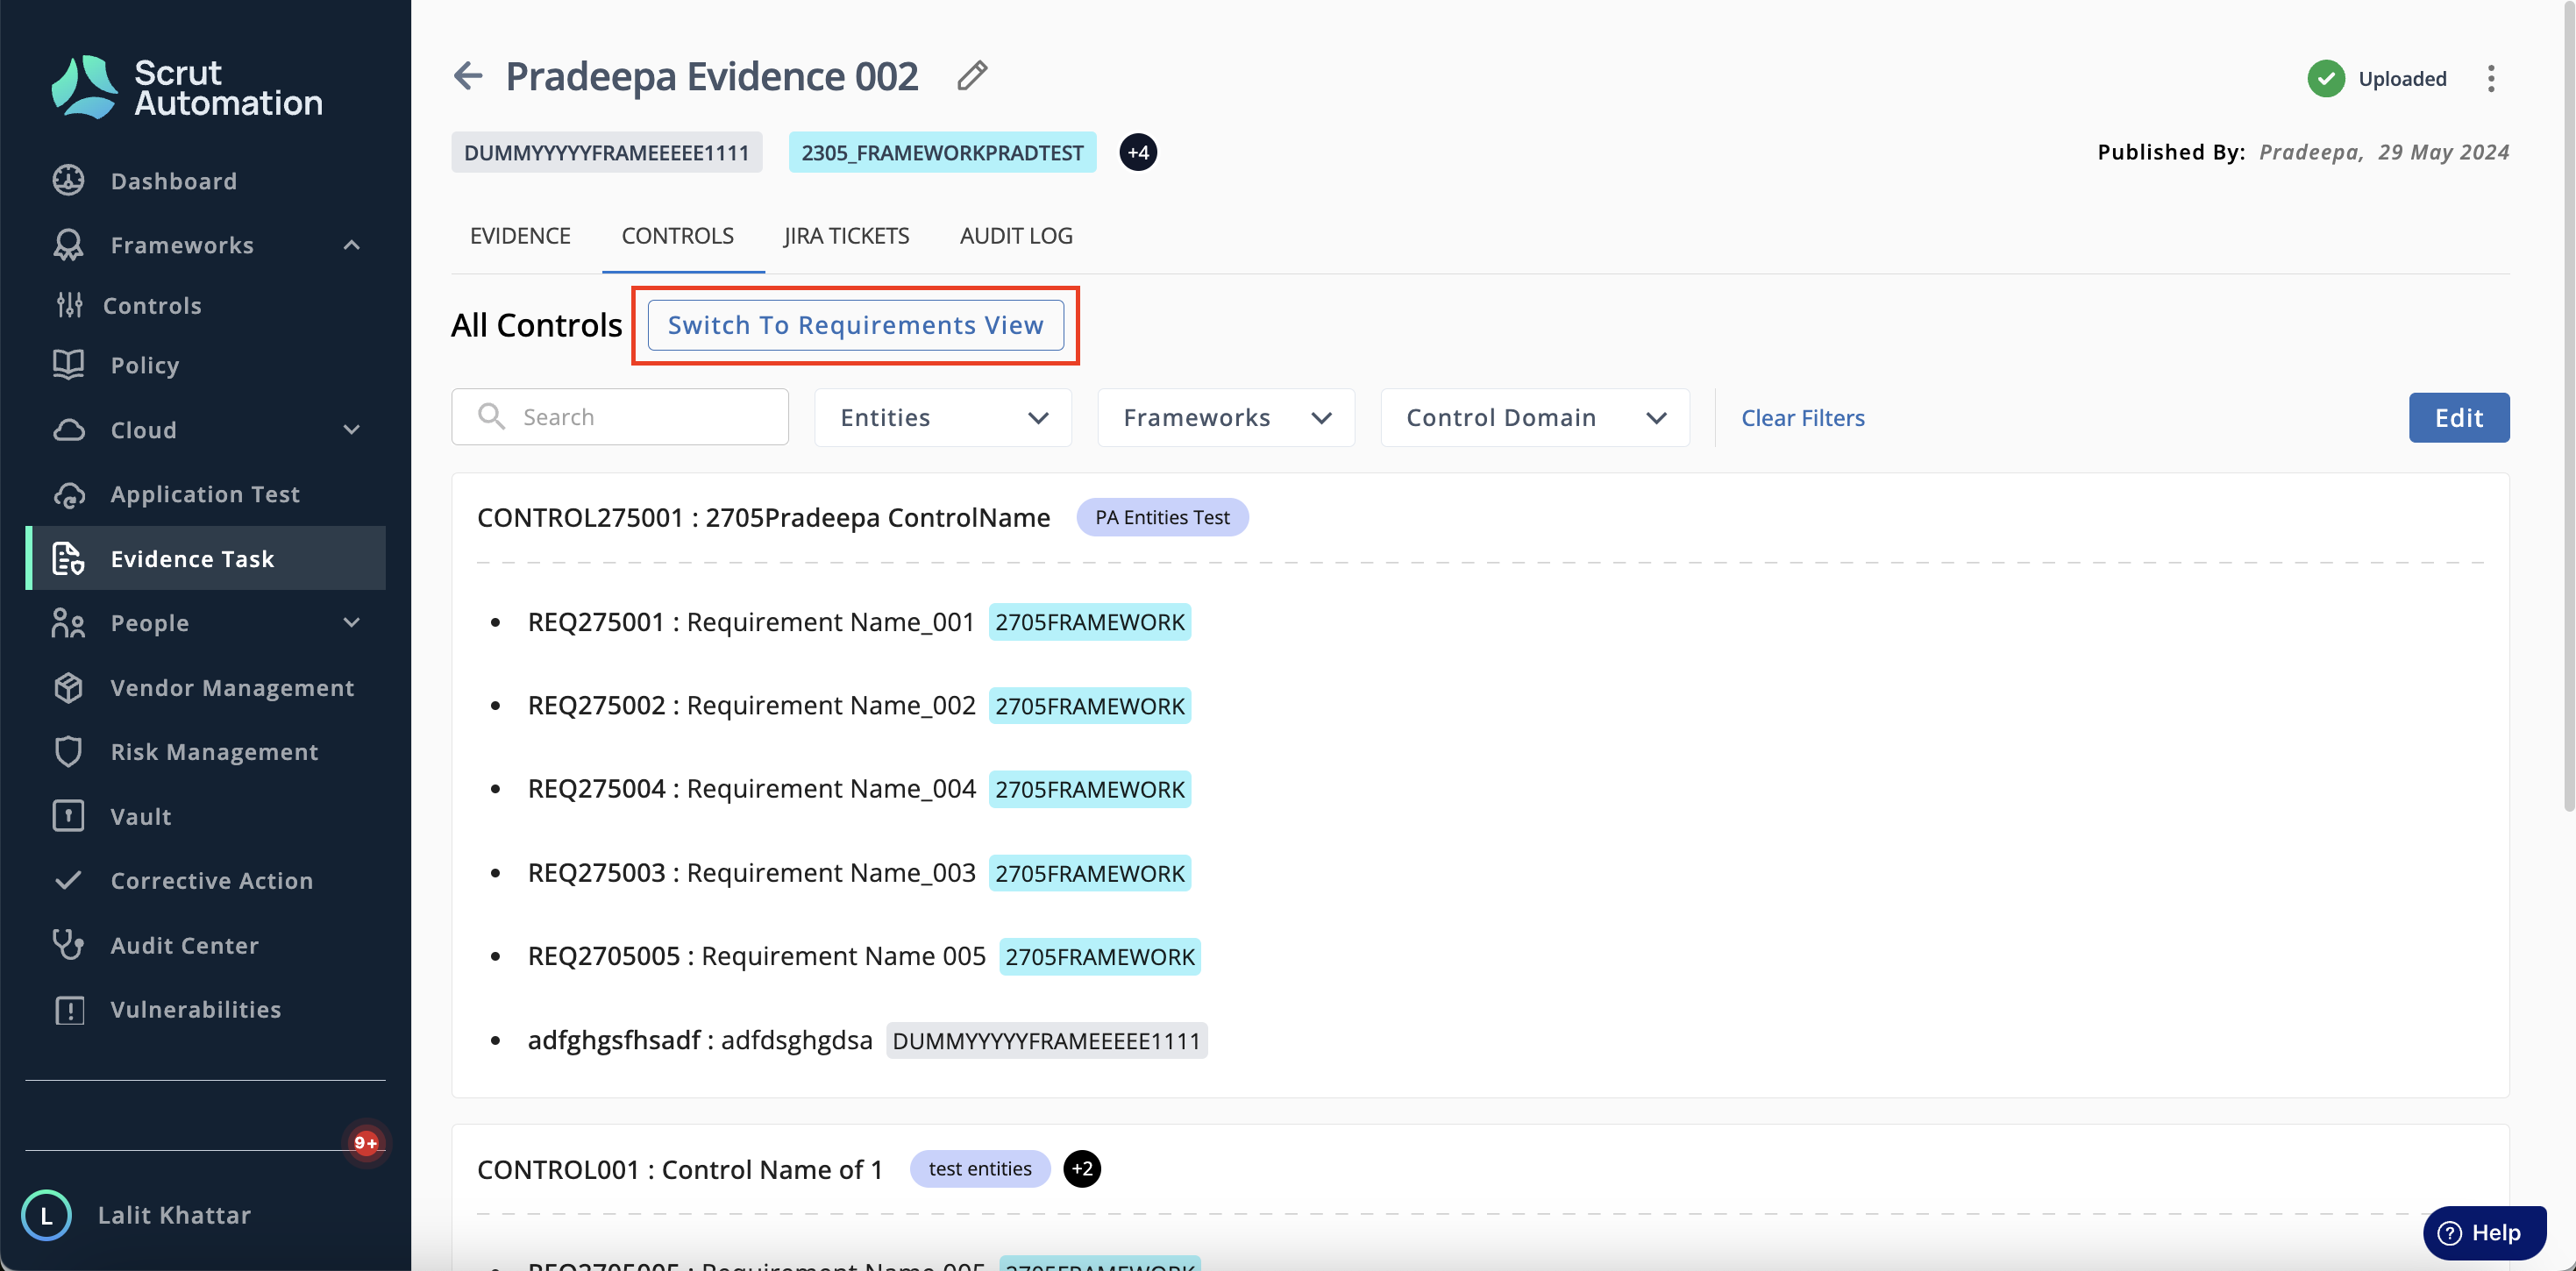This screenshot has width=2576, height=1271.
Task: Open the Frameworks filter dropdown
Action: point(1226,417)
